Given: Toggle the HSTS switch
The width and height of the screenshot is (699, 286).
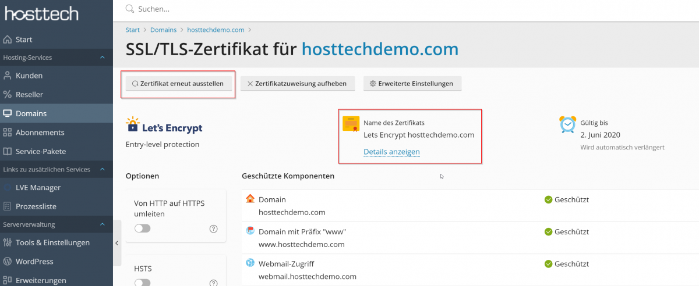Looking at the screenshot, I should coord(142,283).
